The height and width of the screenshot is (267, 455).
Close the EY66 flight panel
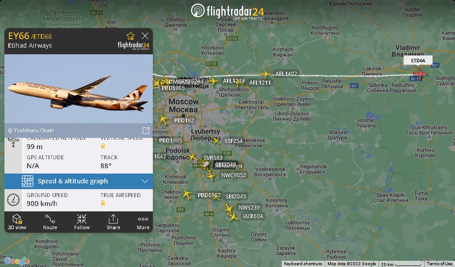point(145,36)
